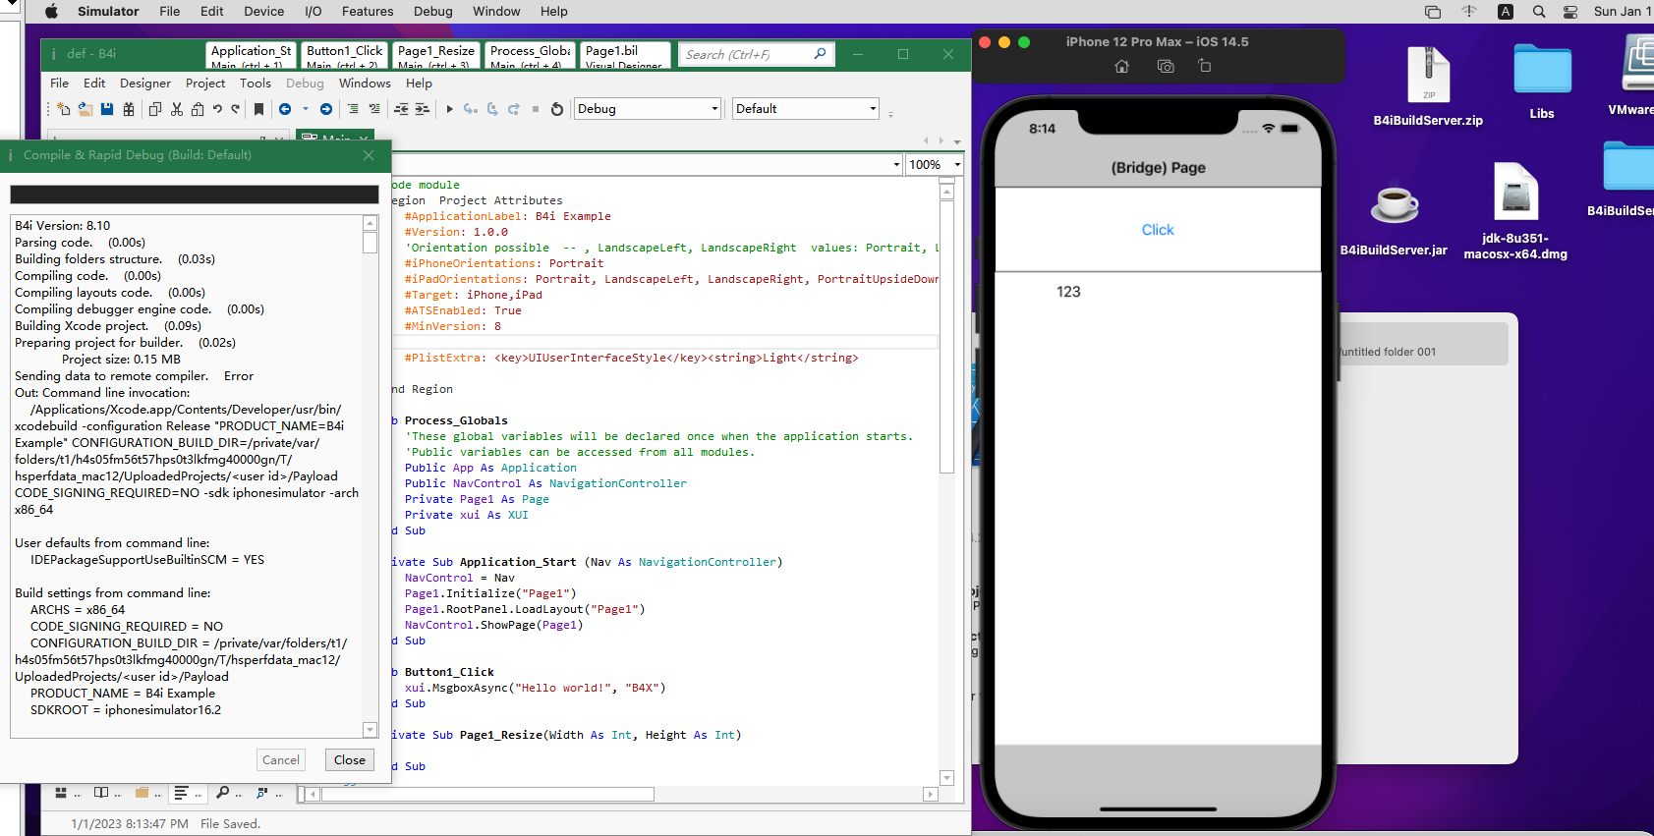Undo the last edit with the toolbar arrow
Image resolution: width=1654 pixels, height=836 pixels.
(217, 109)
